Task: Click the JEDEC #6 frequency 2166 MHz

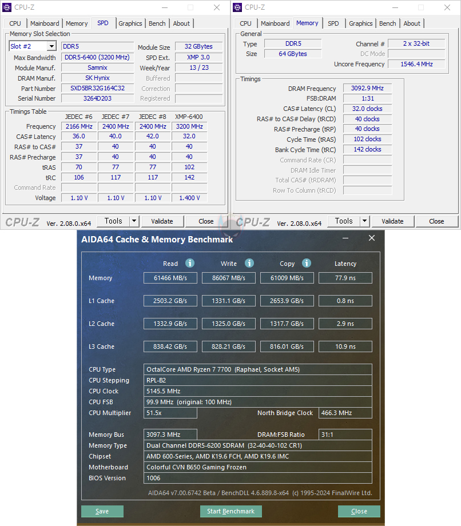Action: [x=79, y=126]
